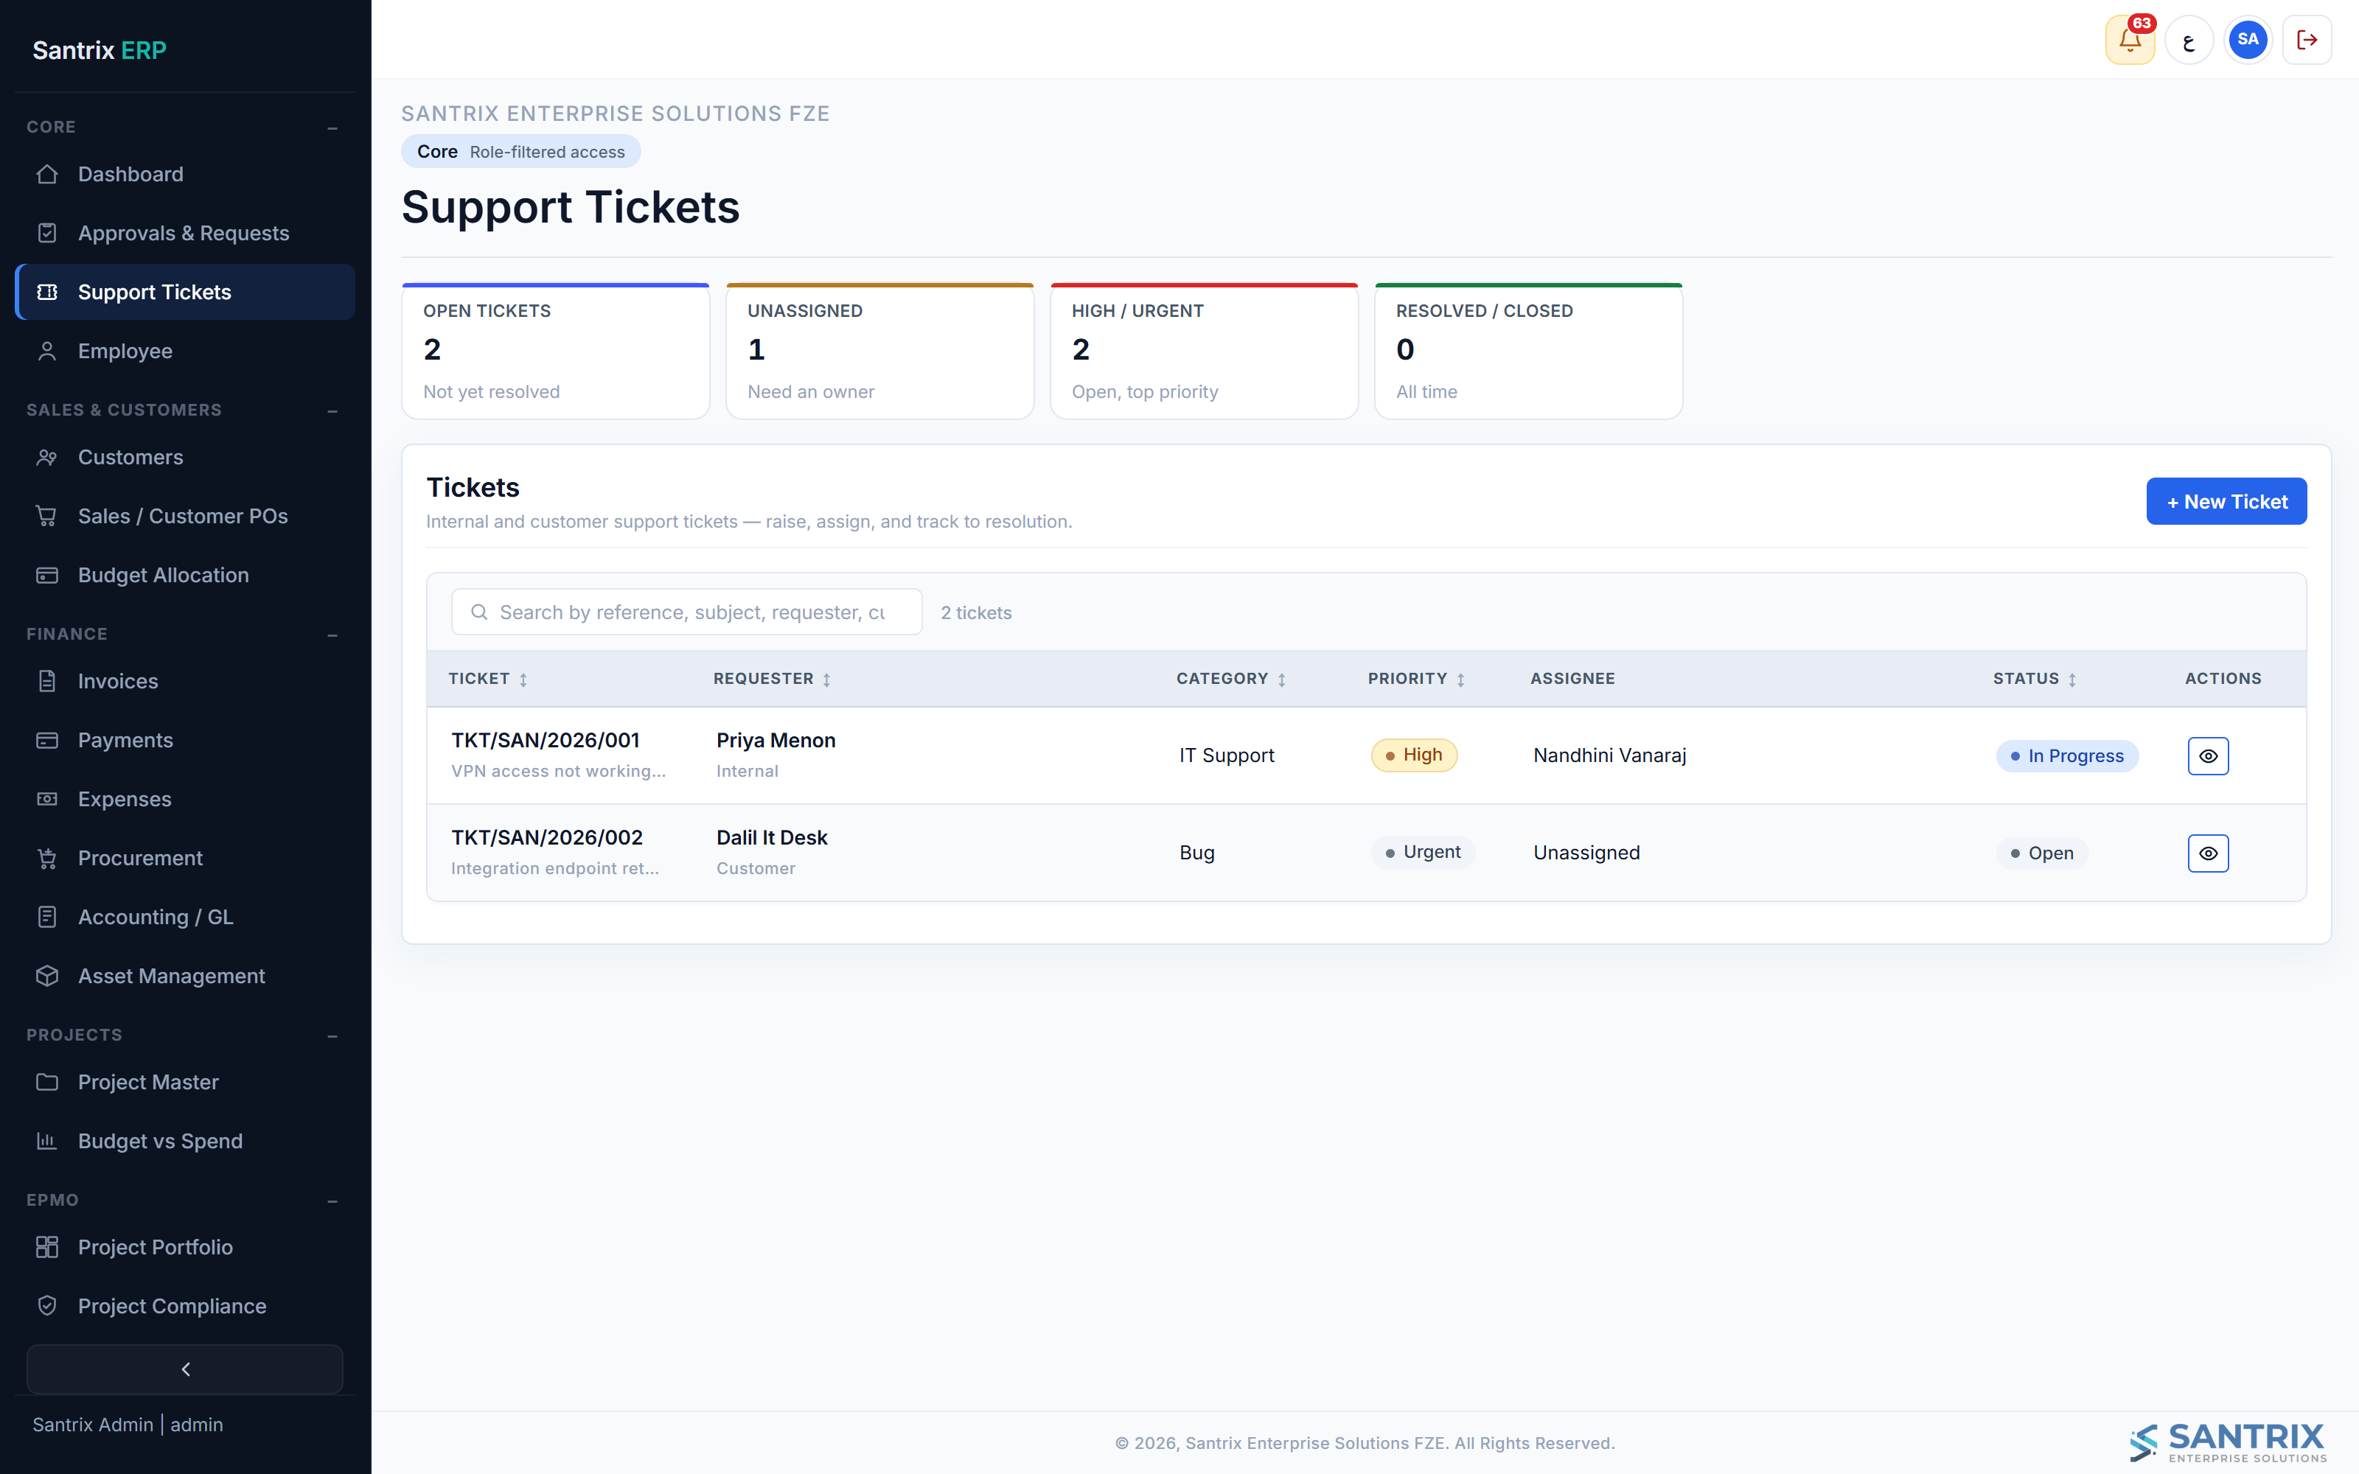
Task: Open Support Tickets in the sidebar
Action: tap(185, 293)
